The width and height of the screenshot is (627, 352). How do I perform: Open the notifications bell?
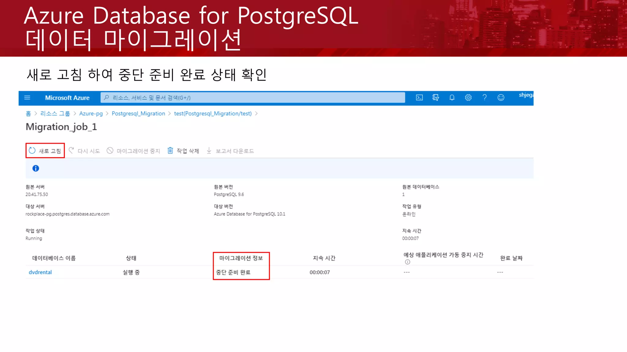click(452, 98)
